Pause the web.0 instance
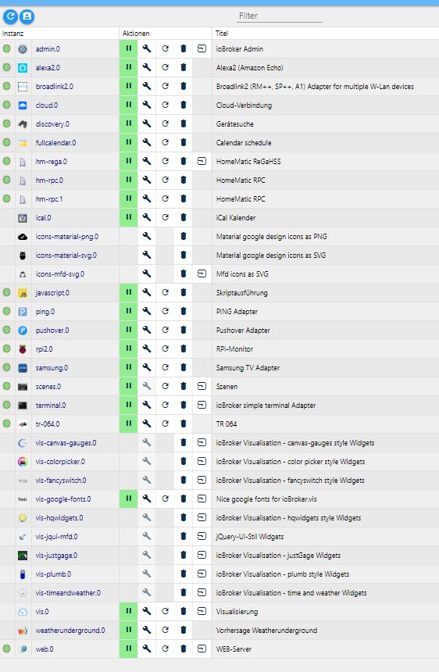Screen dimensions: 439x672 click(128, 649)
